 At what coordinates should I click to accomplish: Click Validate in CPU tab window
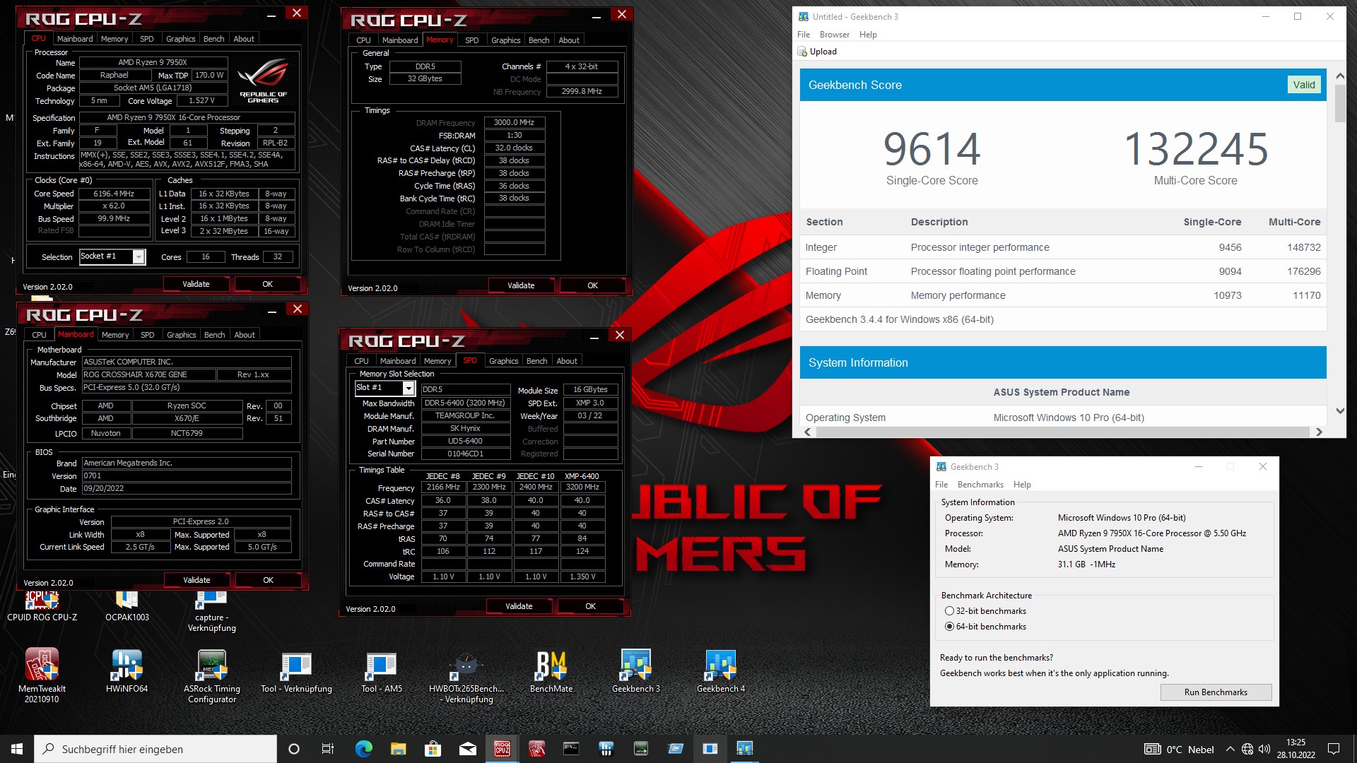click(x=196, y=284)
